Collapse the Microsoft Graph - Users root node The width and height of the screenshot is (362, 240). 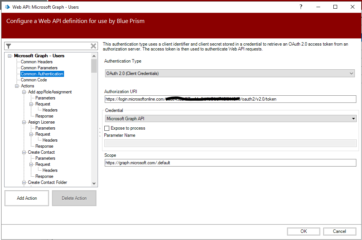(10, 56)
